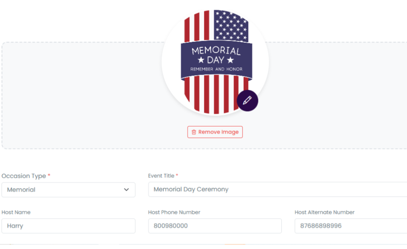Click the 87686898996 alternate number text

click(x=320, y=226)
